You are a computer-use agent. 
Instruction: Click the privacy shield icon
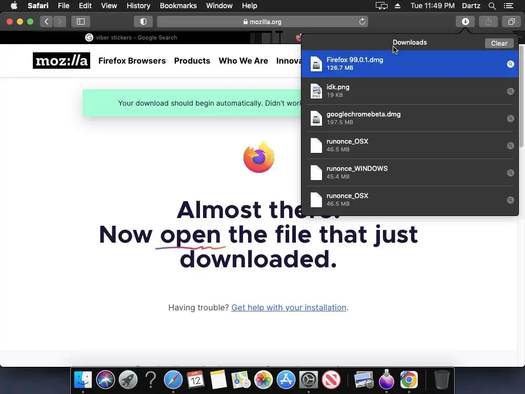click(x=144, y=22)
